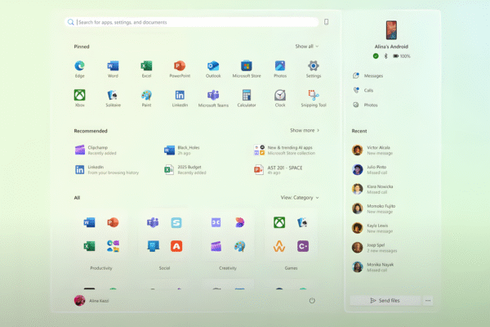Open the pinned Settings gear icon
The image size is (490, 327).
pyautogui.click(x=314, y=69)
